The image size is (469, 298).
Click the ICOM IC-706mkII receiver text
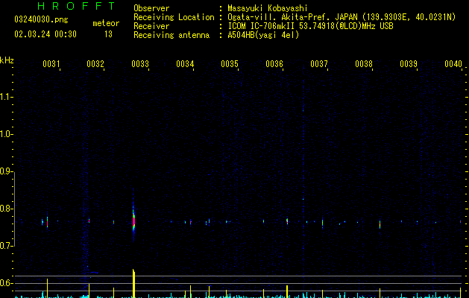pos(310,26)
